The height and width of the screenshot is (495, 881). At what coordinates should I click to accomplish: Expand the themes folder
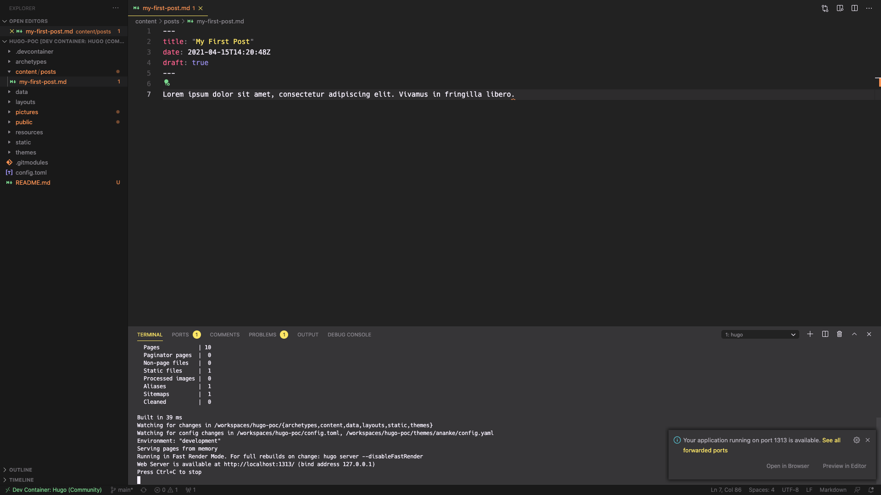coord(26,153)
